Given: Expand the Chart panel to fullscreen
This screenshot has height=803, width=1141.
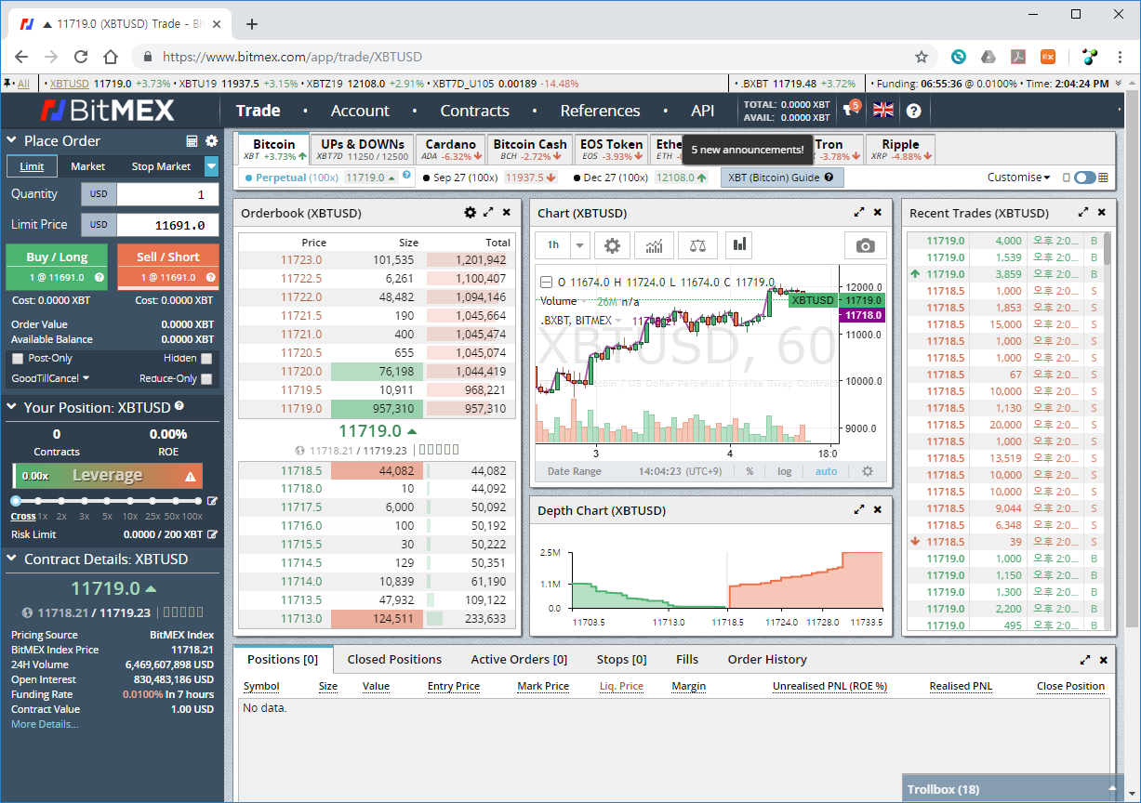Looking at the screenshot, I should (860, 213).
